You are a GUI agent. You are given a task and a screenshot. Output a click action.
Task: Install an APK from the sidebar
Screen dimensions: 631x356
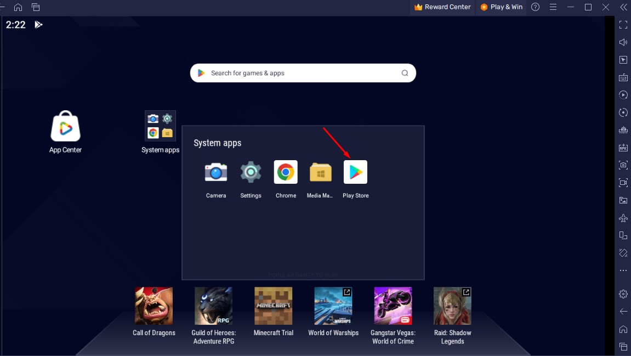pos(623,148)
